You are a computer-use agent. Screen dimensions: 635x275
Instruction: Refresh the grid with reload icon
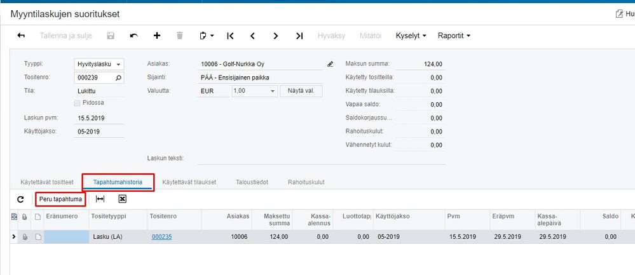(x=20, y=199)
